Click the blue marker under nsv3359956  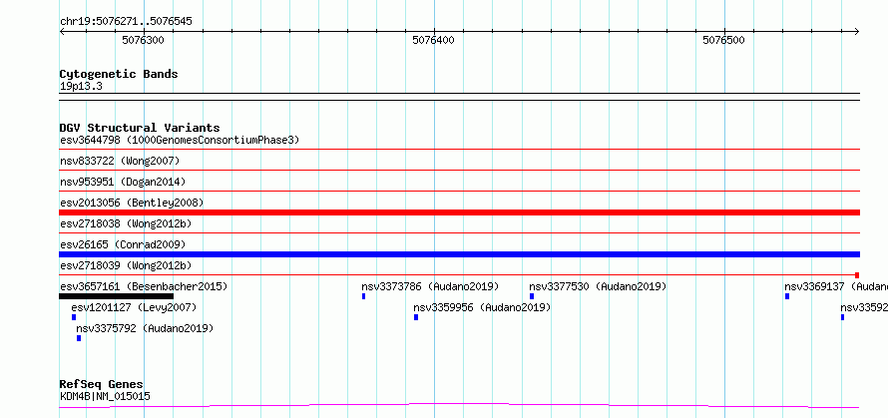(x=416, y=317)
